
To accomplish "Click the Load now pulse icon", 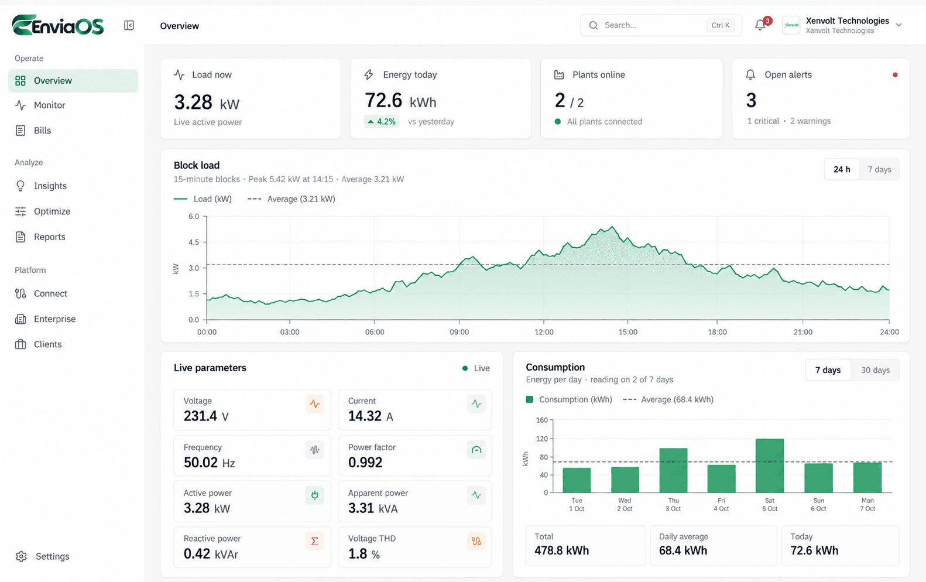I will point(179,74).
